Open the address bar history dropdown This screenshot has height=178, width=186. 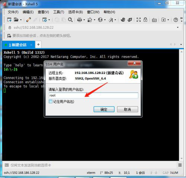[x=178, y=27]
